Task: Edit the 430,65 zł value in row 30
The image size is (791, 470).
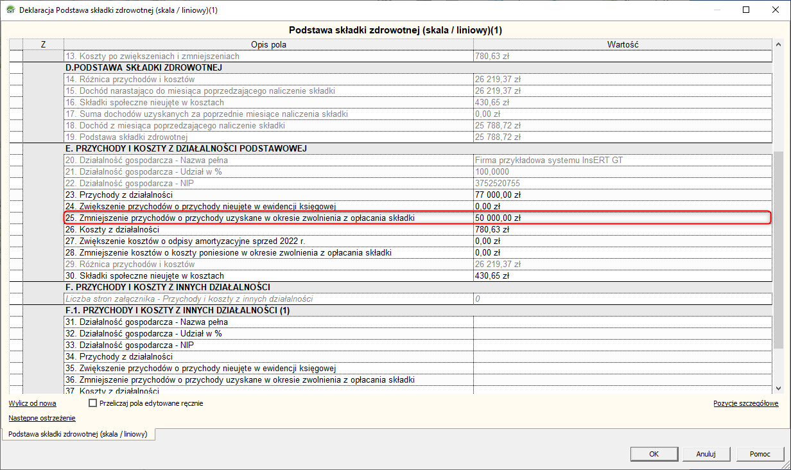Action: tap(622, 275)
